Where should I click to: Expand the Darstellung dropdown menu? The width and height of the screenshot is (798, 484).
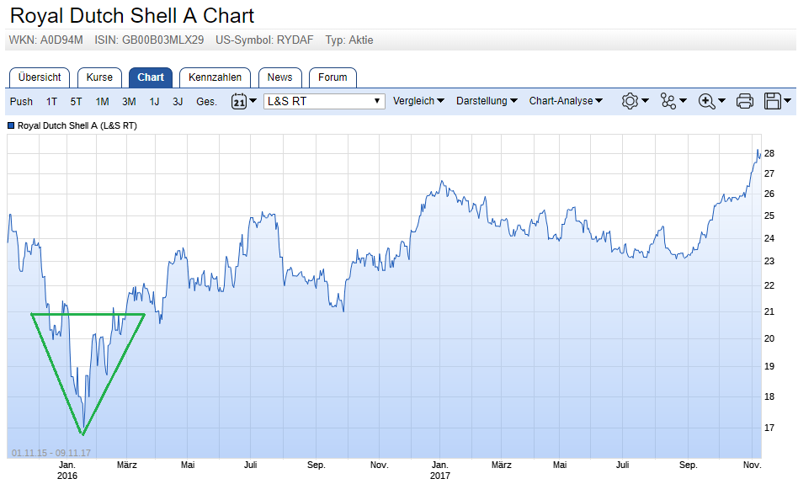click(x=487, y=101)
